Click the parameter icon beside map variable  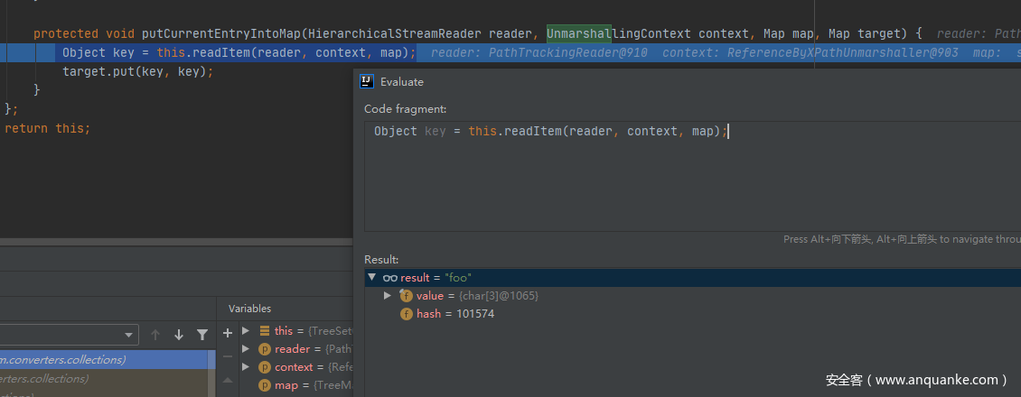click(x=265, y=385)
